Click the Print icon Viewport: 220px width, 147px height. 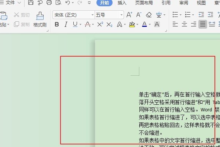(49, 3)
